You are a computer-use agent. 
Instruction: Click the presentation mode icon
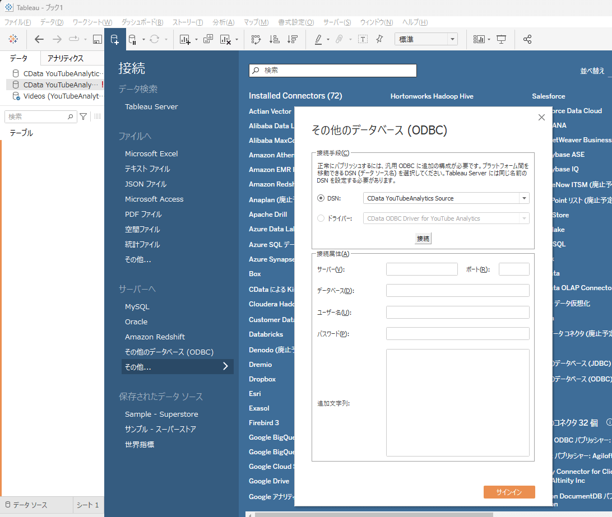click(x=501, y=39)
